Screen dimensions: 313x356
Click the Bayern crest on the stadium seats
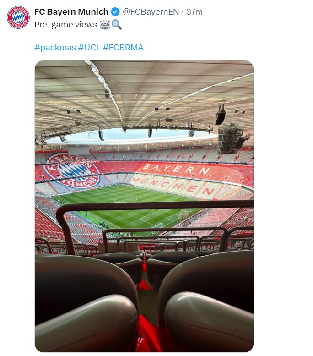pos(71,171)
